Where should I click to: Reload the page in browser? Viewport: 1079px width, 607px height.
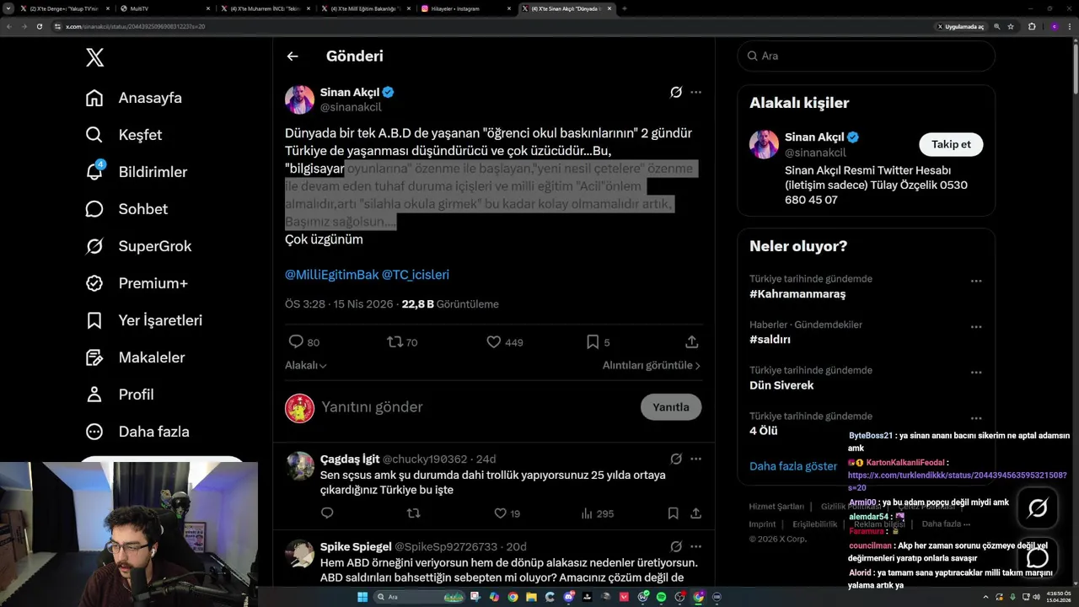coord(39,26)
